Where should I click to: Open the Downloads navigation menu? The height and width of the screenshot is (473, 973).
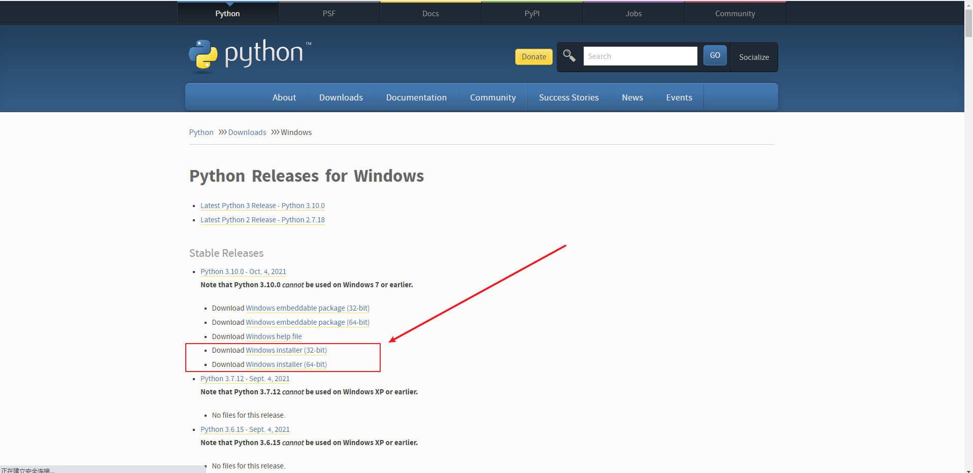coord(341,97)
